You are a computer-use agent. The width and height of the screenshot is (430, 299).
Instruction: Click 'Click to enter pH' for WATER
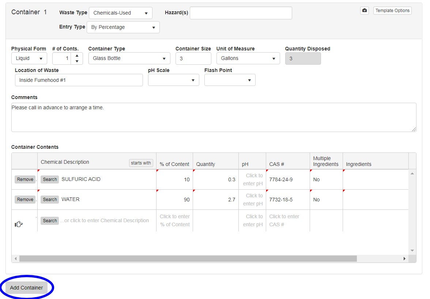pos(252,199)
